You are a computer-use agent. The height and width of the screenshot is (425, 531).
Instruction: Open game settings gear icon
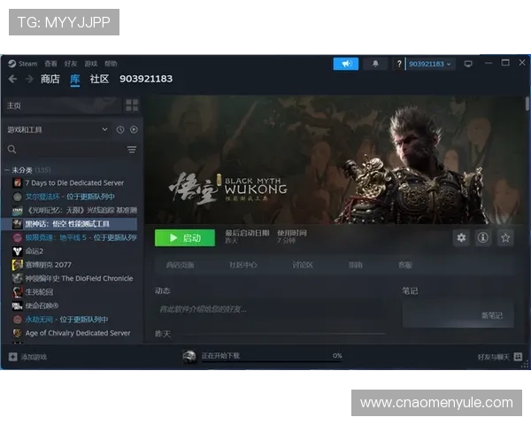pyautogui.click(x=461, y=237)
